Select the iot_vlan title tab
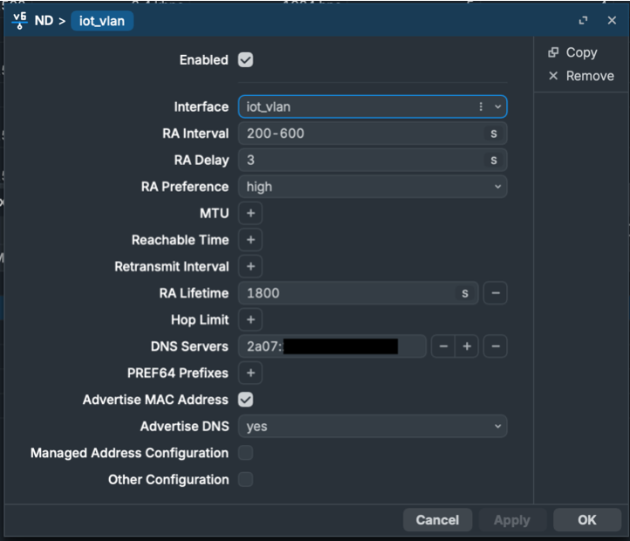The height and width of the screenshot is (541, 630). [x=102, y=21]
